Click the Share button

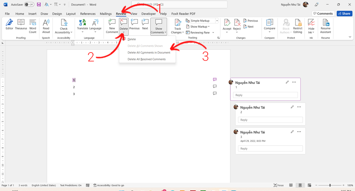pos(344,13)
